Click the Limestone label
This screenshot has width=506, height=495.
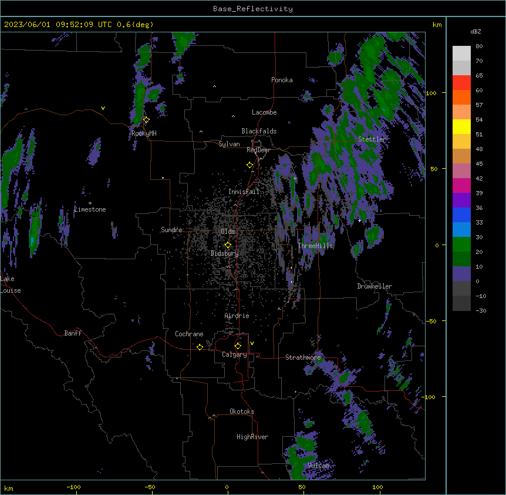90,209
